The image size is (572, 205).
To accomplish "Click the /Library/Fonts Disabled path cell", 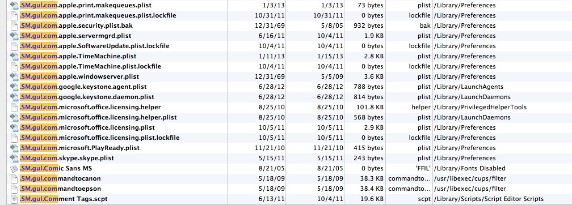I will click(469, 169).
